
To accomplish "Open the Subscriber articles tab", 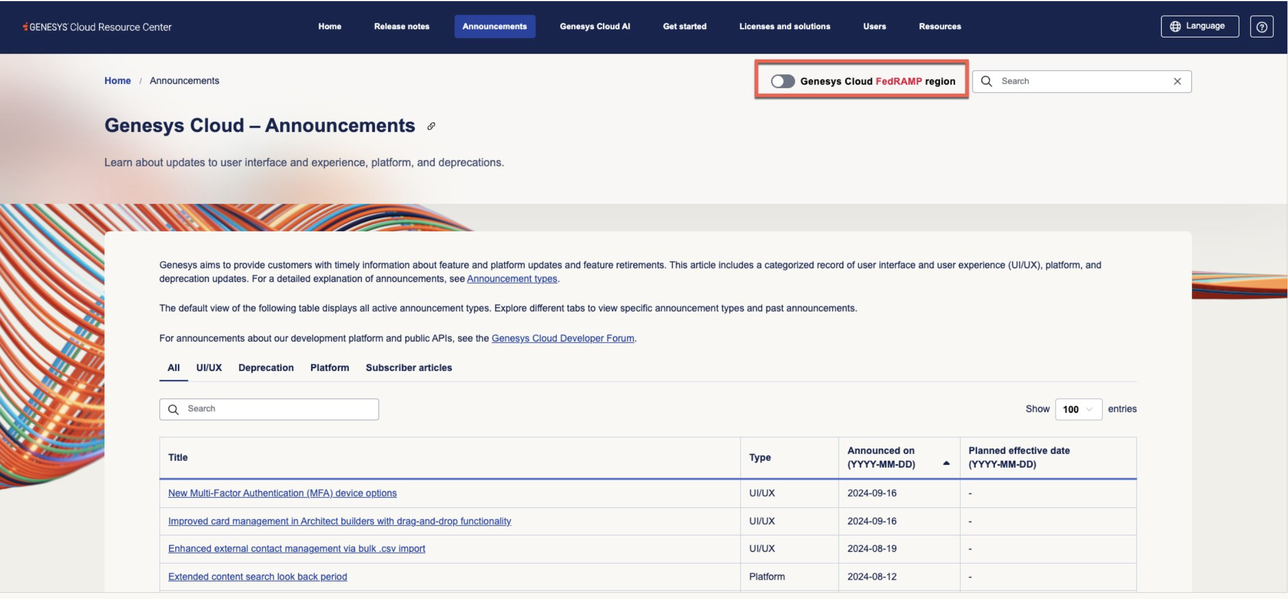I will click(x=408, y=368).
